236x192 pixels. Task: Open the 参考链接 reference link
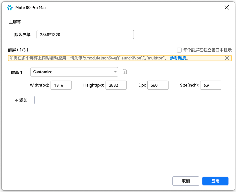pyautogui.click(x=177, y=58)
